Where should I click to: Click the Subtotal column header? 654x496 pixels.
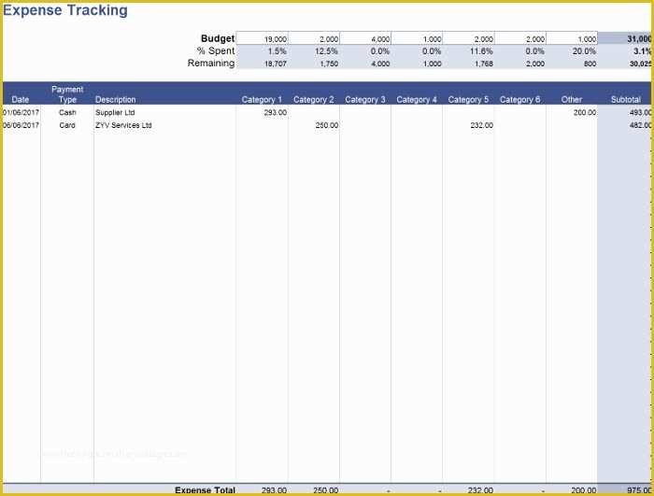(626, 99)
